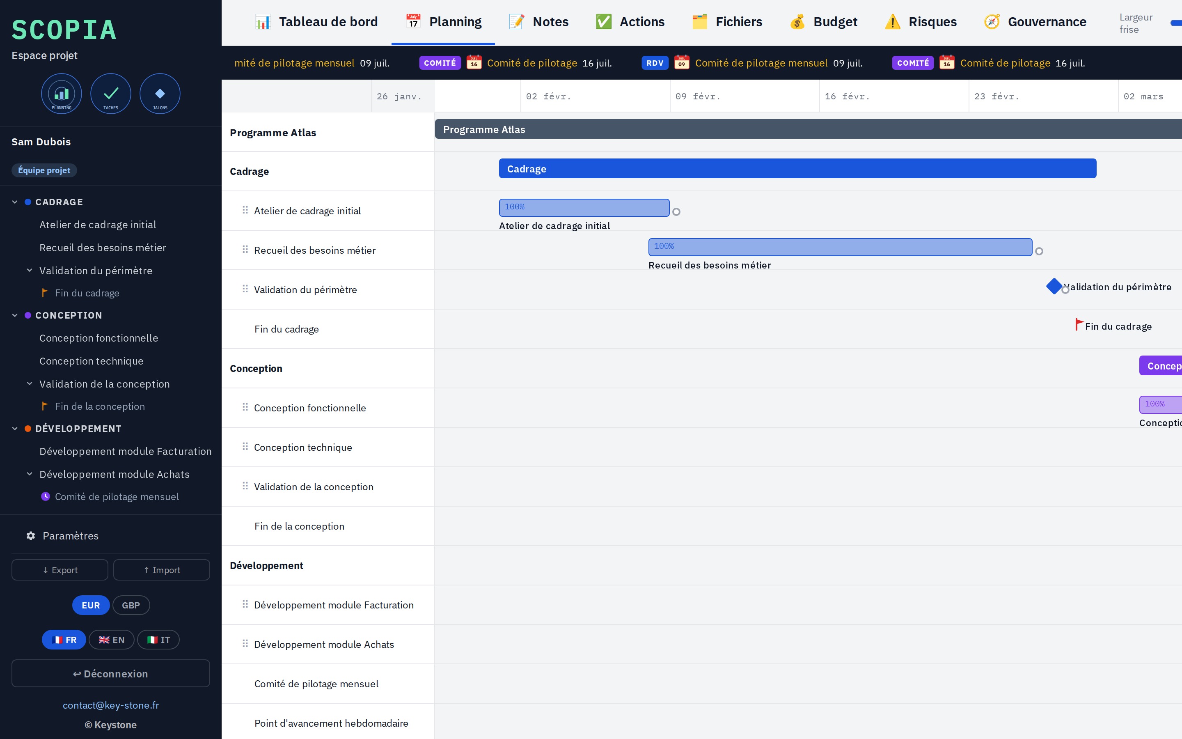Screen dimensions: 1182x739
Task: Open the Jalons diamond circle icon
Action: [160, 94]
